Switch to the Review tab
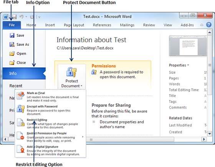215x167 pixels. (149, 25)
